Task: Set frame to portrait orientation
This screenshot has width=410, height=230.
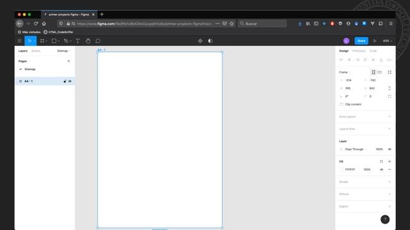Action: (373, 72)
